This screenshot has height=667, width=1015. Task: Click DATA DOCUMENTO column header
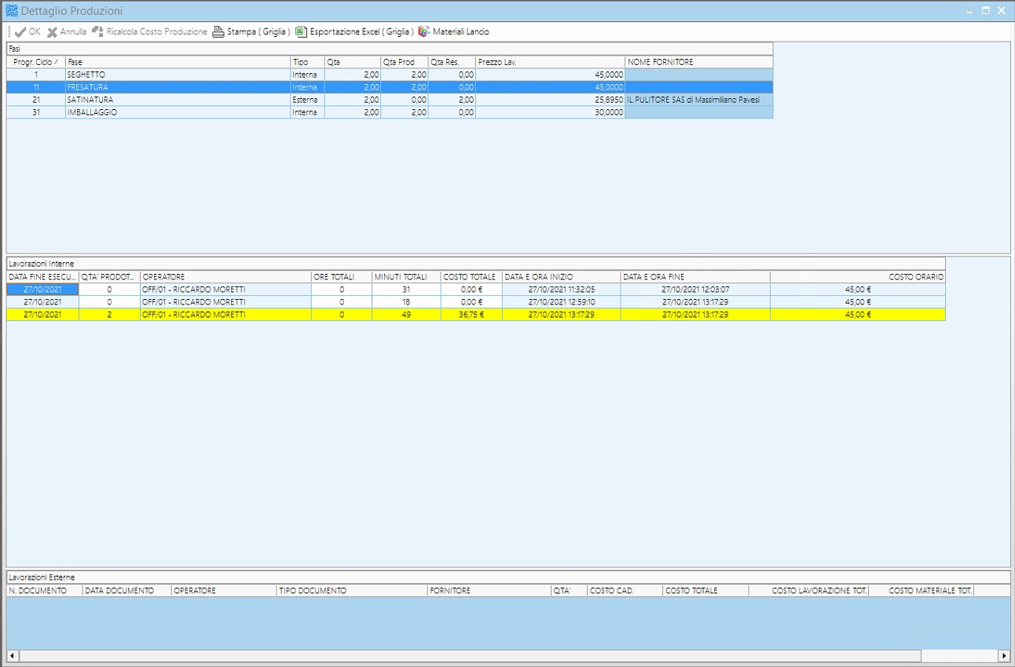[x=126, y=591]
